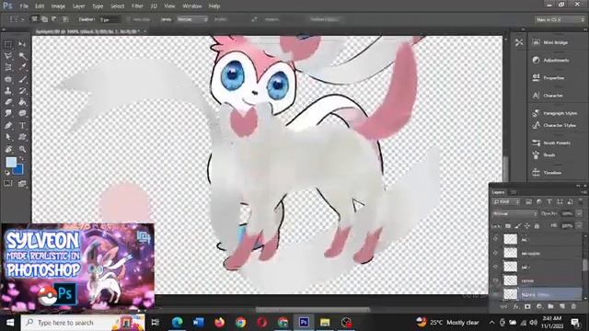Select the Clone Stamp tool
Screen dimensions: 589x331
pyautogui.click(x=8, y=90)
